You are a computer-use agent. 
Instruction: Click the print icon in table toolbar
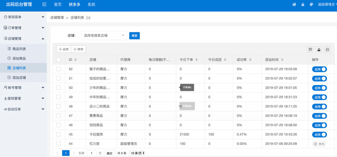(327, 49)
